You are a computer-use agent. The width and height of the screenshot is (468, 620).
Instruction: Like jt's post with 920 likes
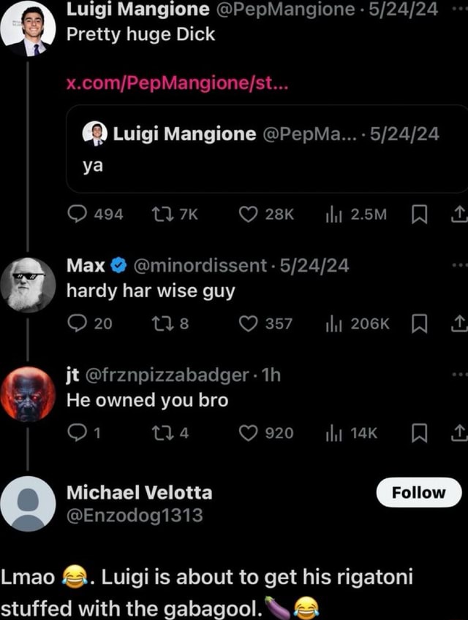pyautogui.click(x=251, y=433)
